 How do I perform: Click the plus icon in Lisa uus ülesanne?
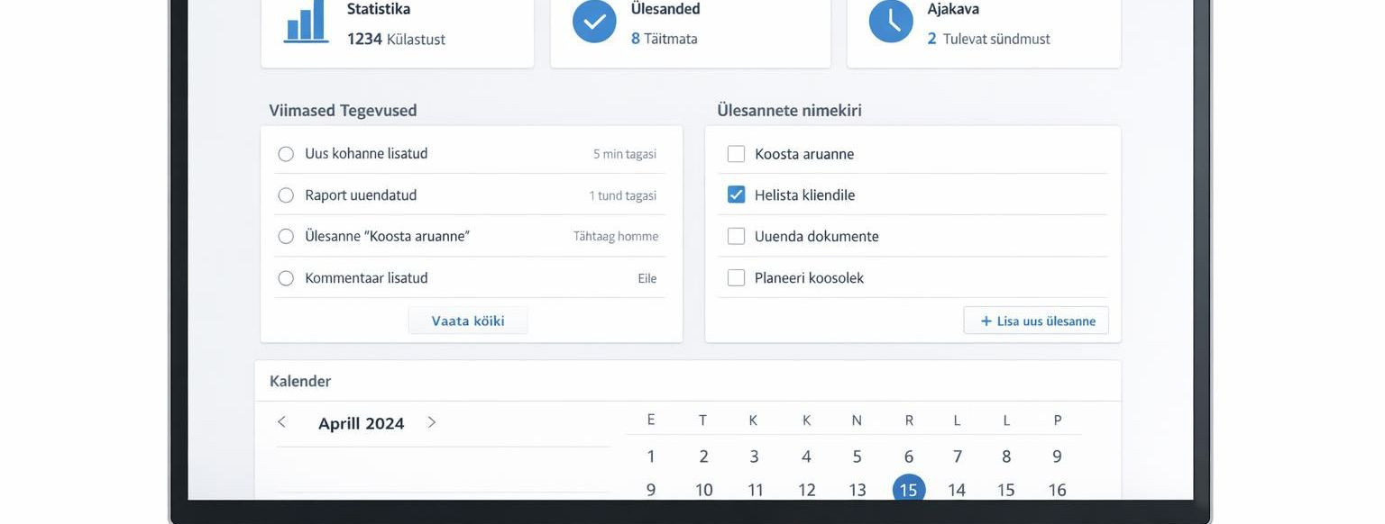986,321
